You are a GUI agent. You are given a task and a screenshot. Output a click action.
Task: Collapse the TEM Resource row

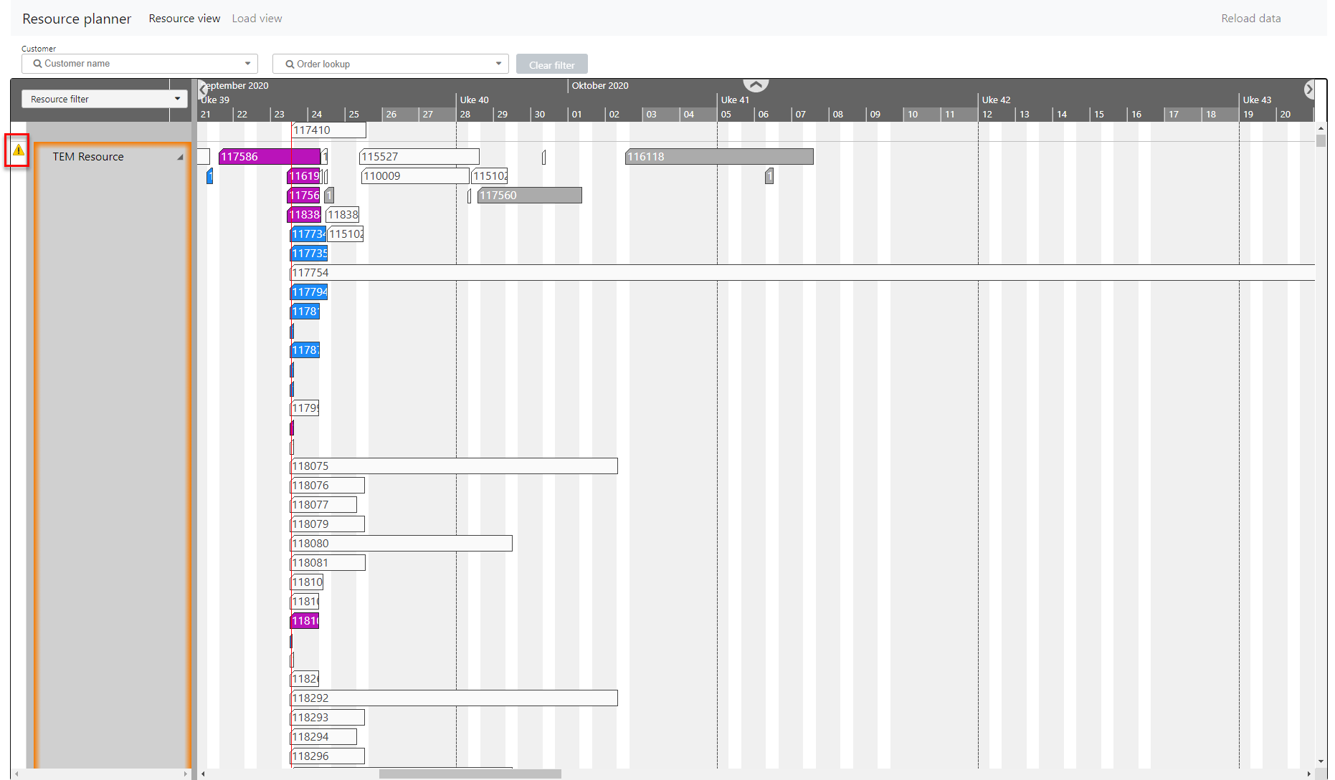click(x=180, y=157)
